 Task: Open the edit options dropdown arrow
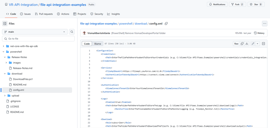pos(258,44)
